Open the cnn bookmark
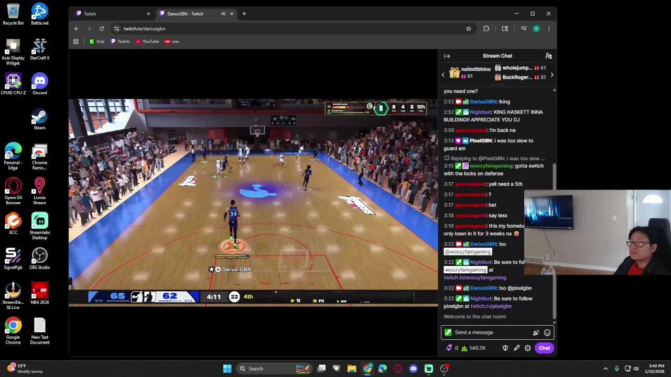 click(x=172, y=41)
